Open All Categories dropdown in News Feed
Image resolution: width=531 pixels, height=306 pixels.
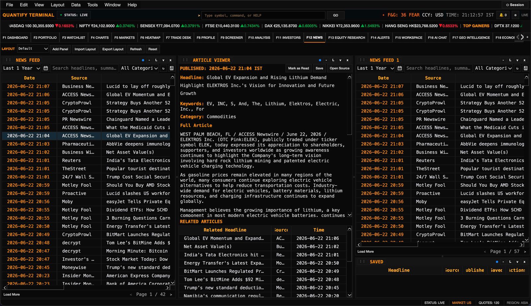click(139, 68)
